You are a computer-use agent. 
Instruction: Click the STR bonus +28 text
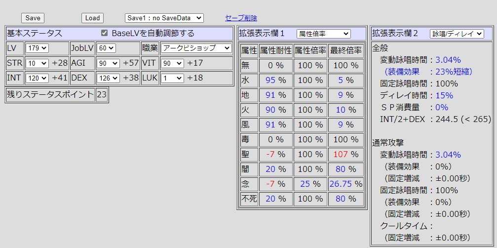60,63
